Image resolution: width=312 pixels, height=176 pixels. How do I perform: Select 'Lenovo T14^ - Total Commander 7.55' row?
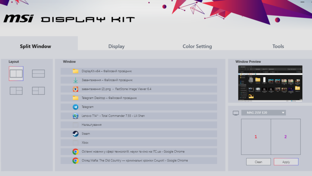139,116
